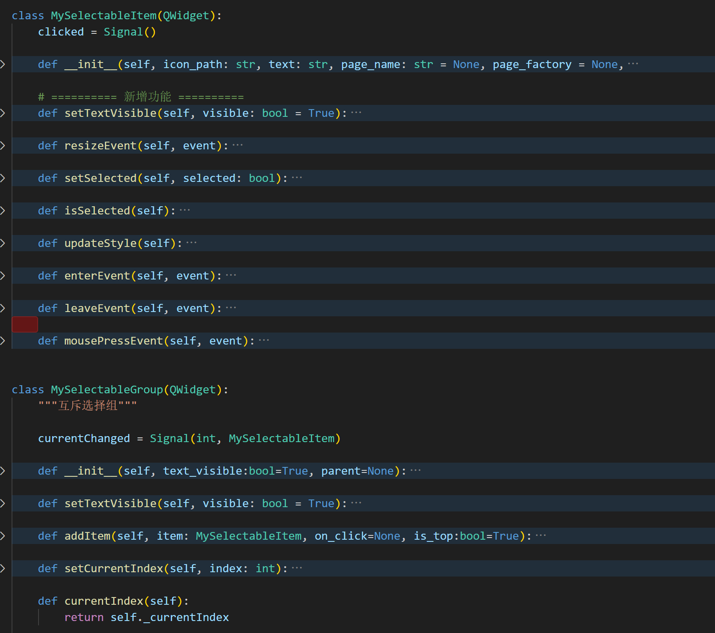715x633 pixels.
Task: Expand the resizeEvent method using its gutter chevron
Action: pos(3,146)
